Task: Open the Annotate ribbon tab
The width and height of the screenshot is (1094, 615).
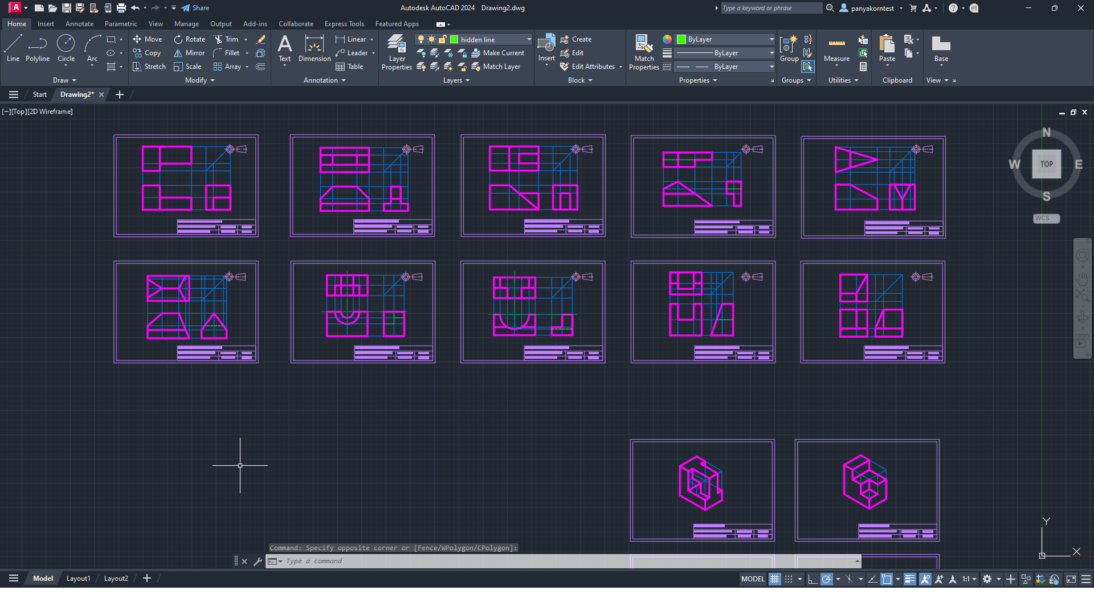Action: coord(79,24)
